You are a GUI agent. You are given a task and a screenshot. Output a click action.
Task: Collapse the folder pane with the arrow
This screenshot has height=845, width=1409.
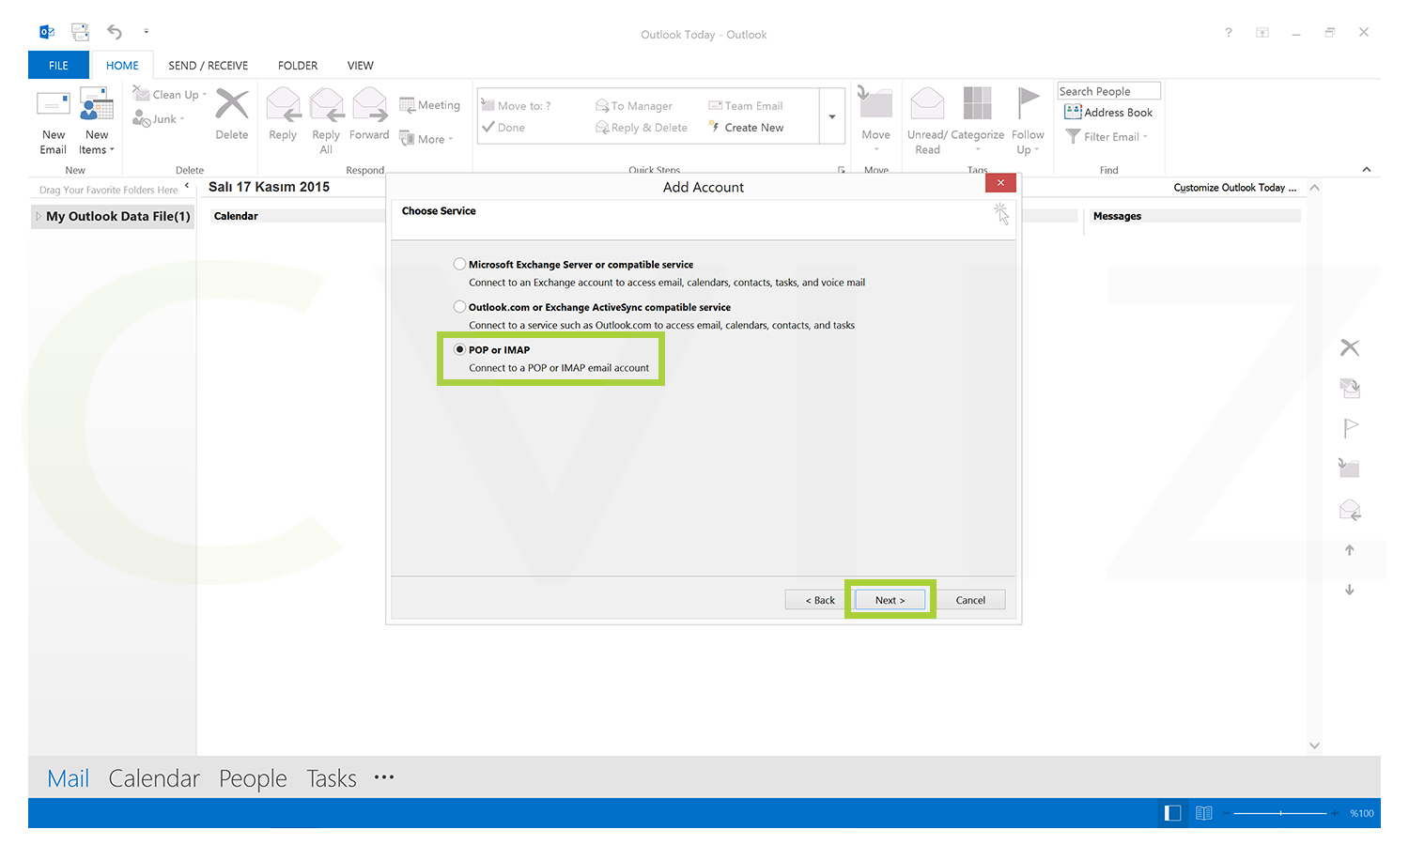[187, 186]
